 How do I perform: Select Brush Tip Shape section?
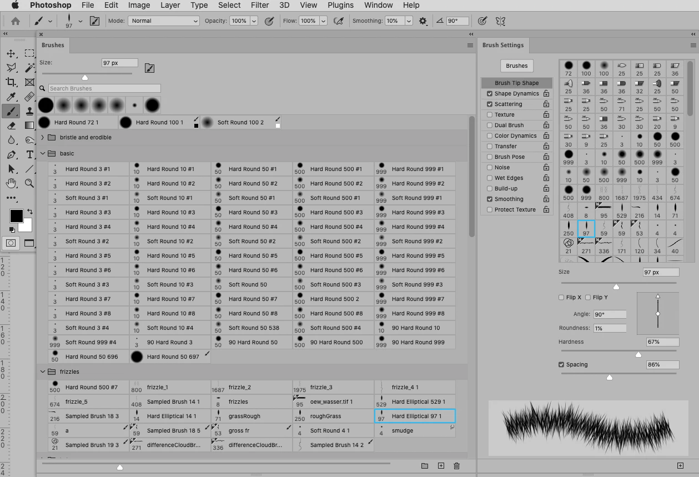(x=517, y=83)
